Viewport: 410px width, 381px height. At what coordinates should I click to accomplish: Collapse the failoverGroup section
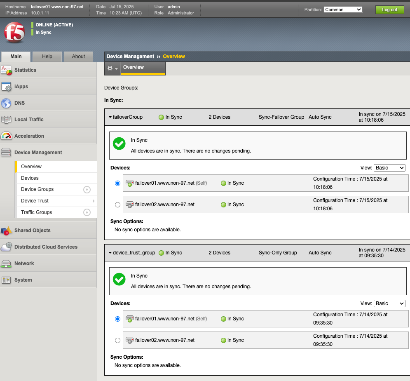110,117
